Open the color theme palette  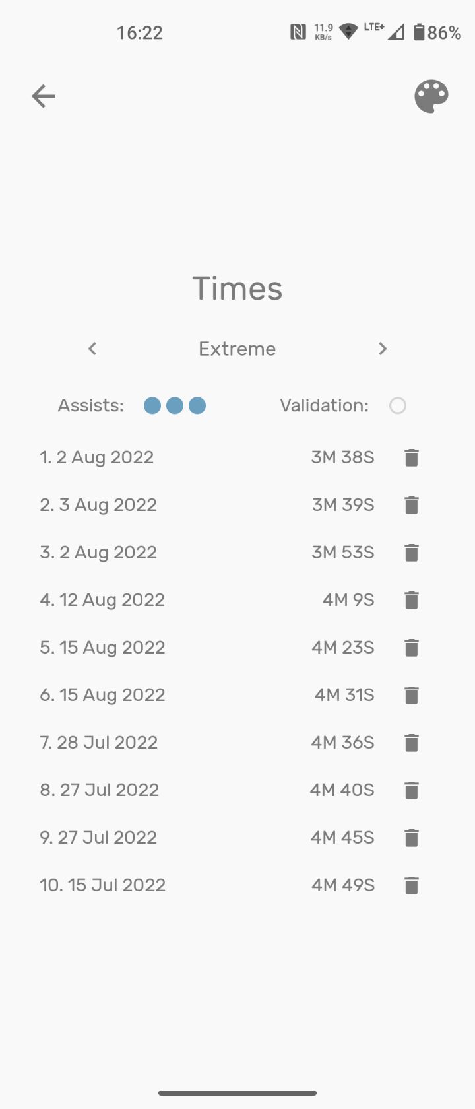click(431, 96)
